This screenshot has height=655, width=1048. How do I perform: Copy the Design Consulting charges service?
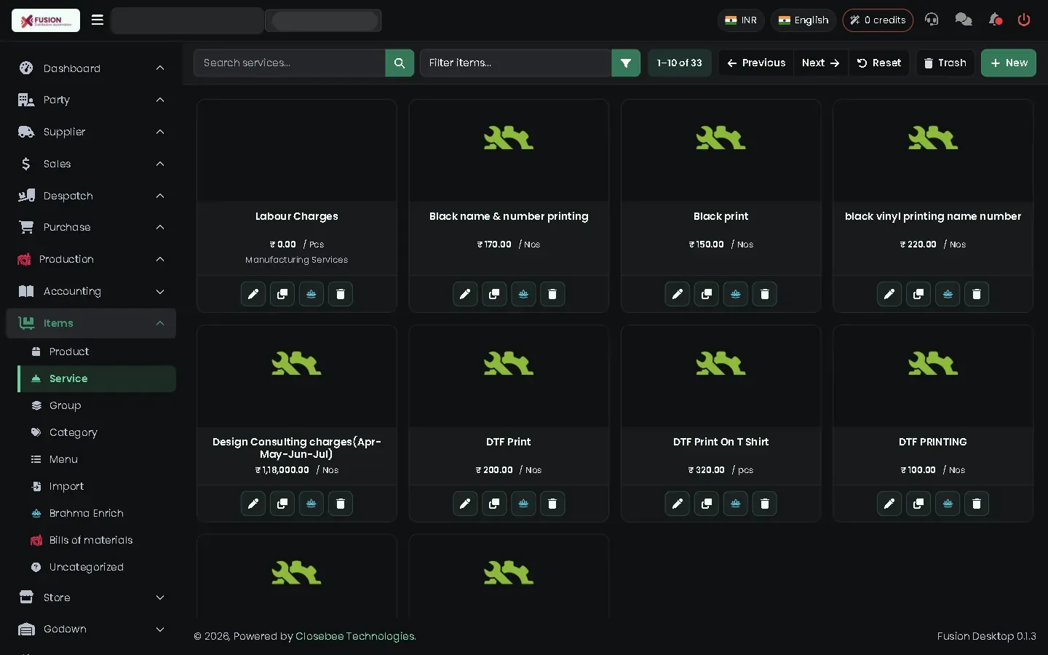(282, 504)
